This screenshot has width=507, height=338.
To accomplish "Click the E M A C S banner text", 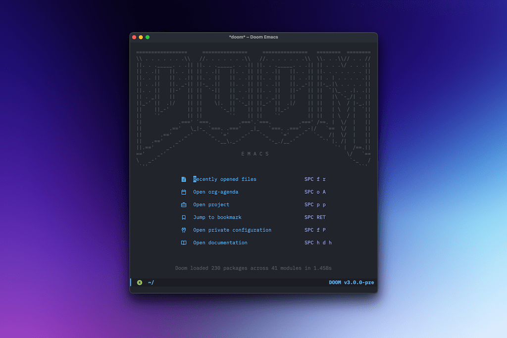I will (255, 154).
